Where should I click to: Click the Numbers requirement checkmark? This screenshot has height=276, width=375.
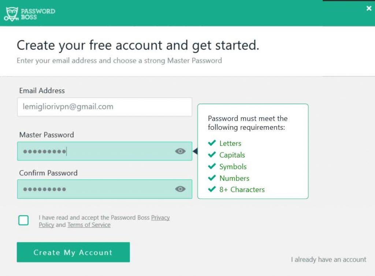(x=212, y=178)
